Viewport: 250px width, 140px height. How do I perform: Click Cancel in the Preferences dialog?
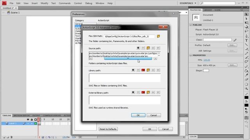coord(166,129)
